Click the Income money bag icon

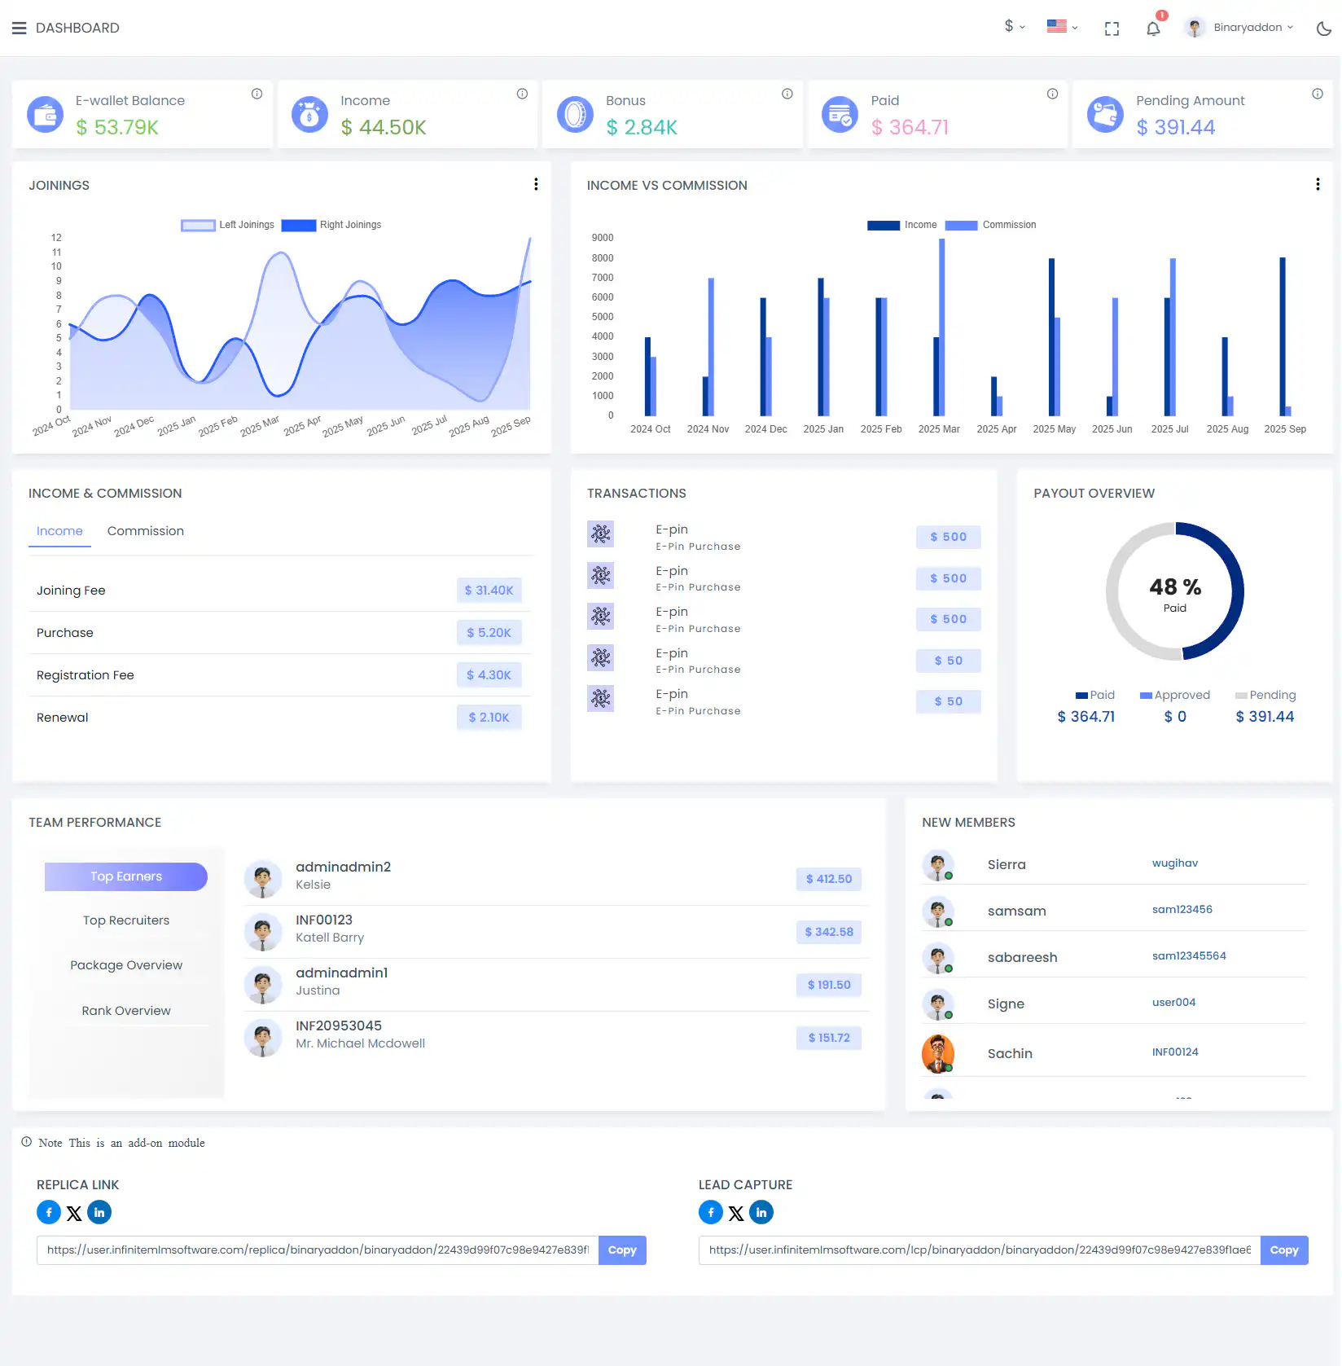(x=309, y=114)
